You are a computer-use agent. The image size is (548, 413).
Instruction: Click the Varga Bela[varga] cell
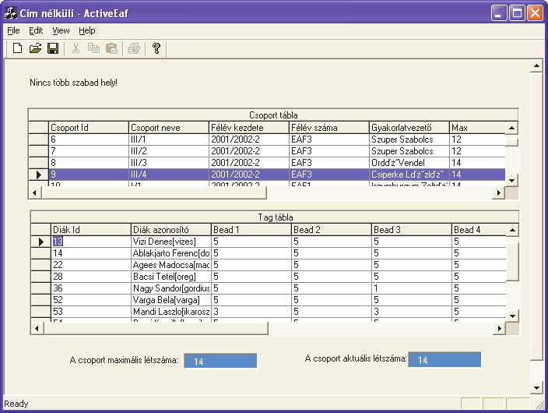click(x=171, y=300)
